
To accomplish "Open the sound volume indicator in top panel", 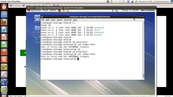I will pyautogui.click(x=136, y=2).
